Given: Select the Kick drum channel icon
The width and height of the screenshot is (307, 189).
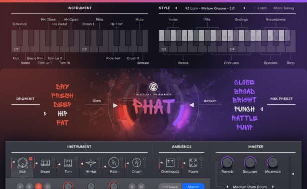Looking at the screenshot, I should (x=22, y=163).
